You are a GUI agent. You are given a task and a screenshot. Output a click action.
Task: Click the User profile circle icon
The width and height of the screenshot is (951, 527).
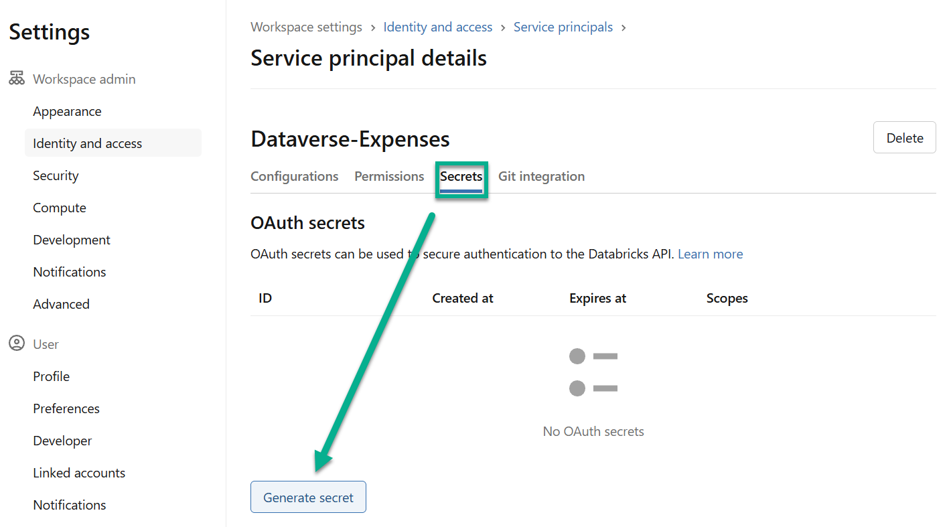(x=17, y=344)
